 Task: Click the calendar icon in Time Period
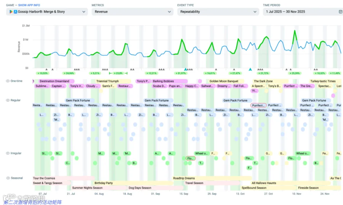click(x=340, y=11)
